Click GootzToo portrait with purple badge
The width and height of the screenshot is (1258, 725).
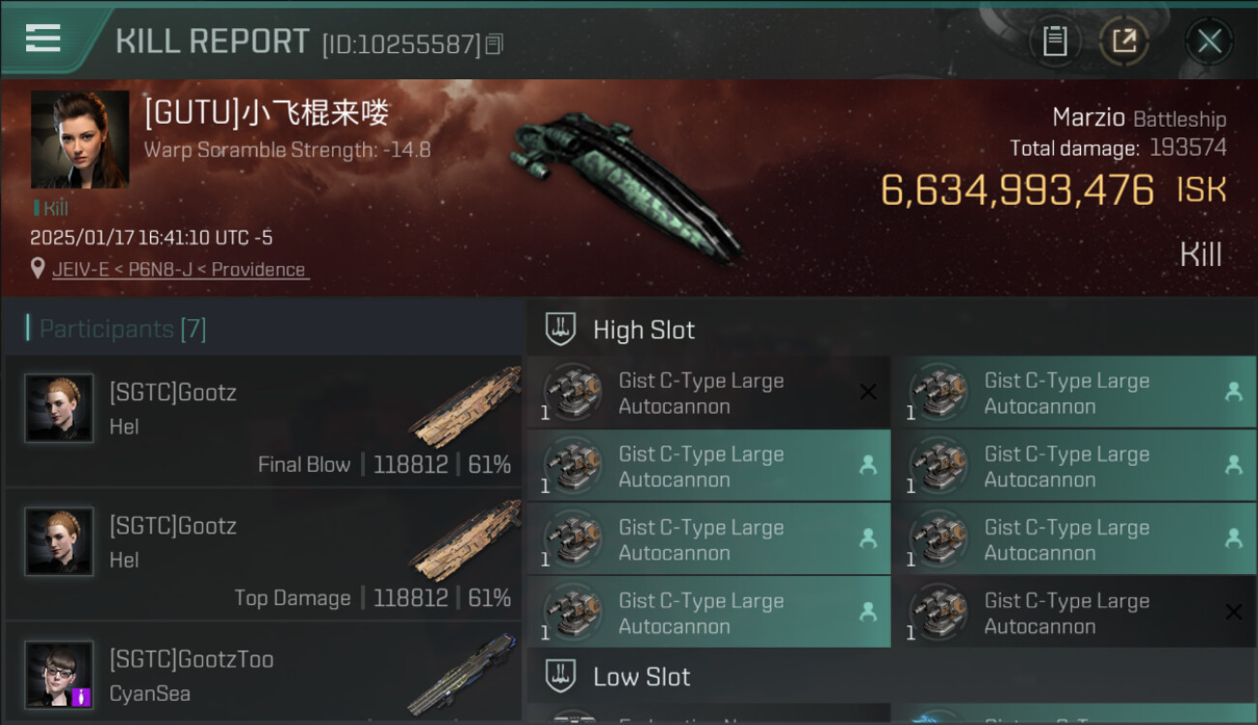tap(59, 674)
